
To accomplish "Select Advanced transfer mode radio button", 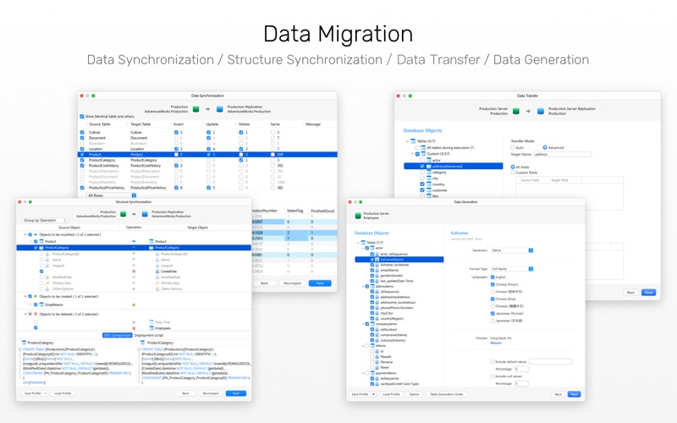I will (x=545, y=147).
